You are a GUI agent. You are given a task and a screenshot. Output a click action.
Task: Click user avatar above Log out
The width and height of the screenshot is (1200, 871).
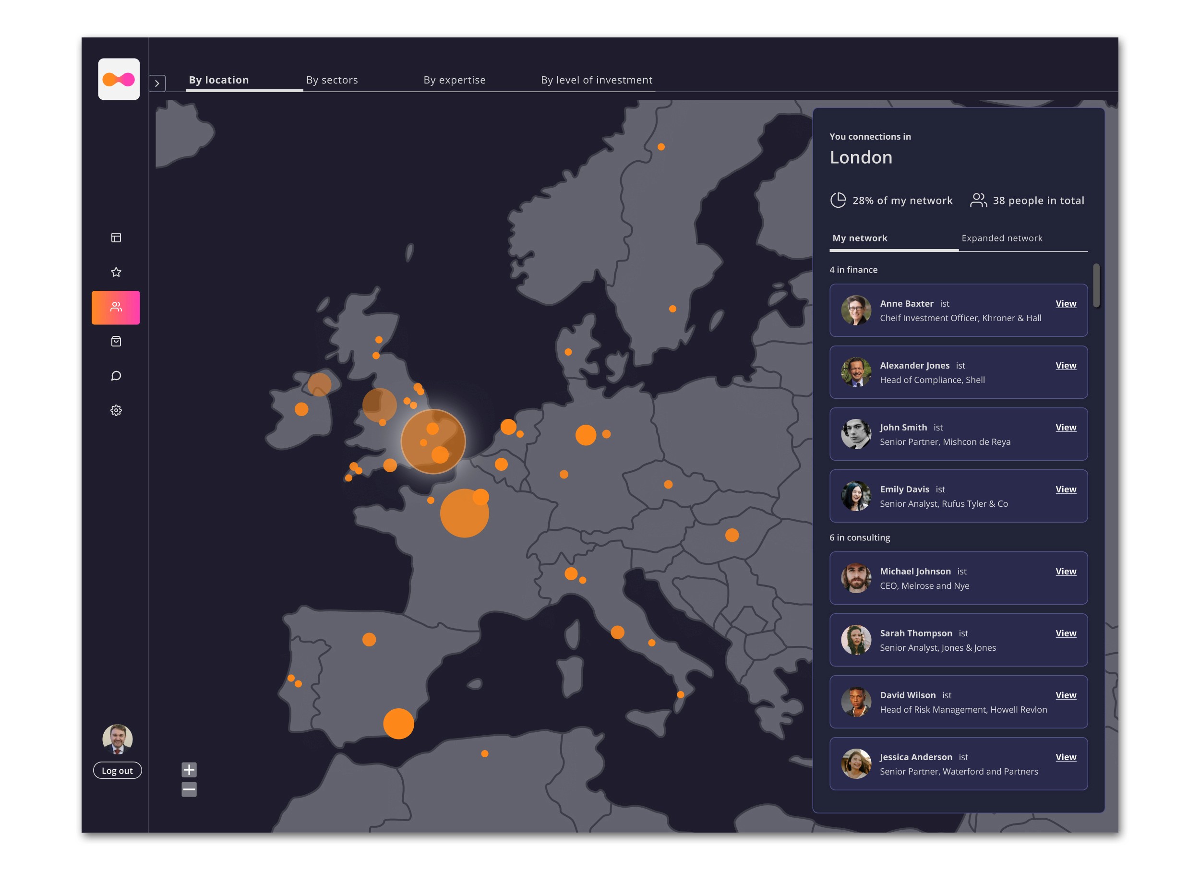click(x=118, y=739)
